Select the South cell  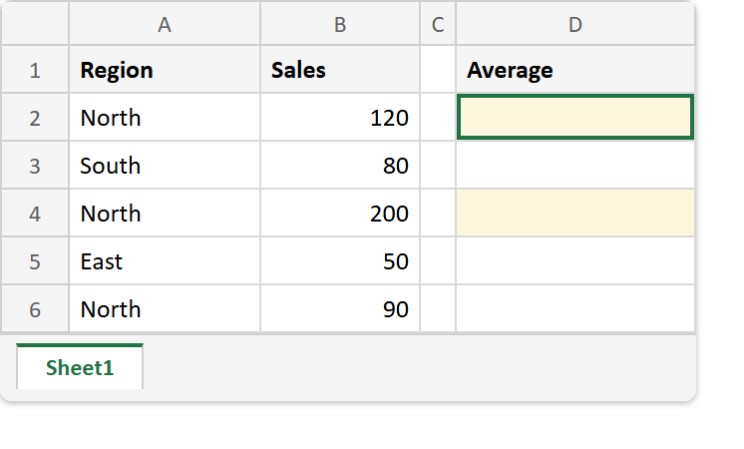coord(165,166)
